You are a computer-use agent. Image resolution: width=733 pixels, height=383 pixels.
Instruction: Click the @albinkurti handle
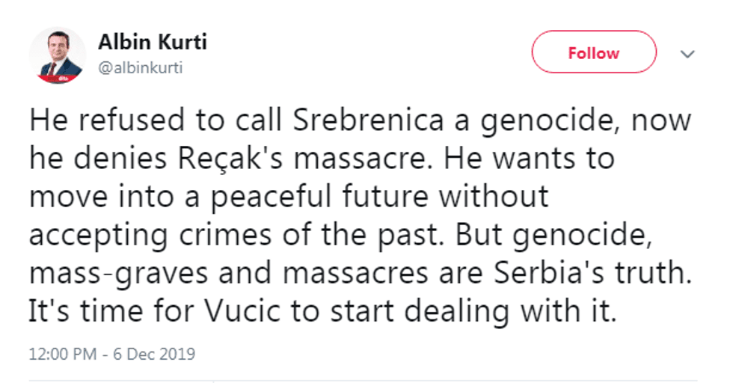tap(141, 67)
